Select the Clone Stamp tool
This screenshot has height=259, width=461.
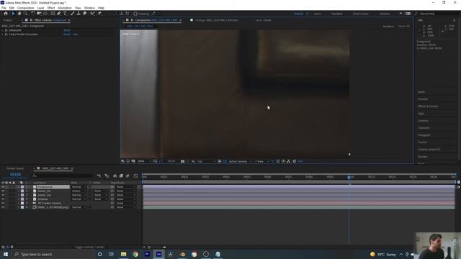click(79, 14)
